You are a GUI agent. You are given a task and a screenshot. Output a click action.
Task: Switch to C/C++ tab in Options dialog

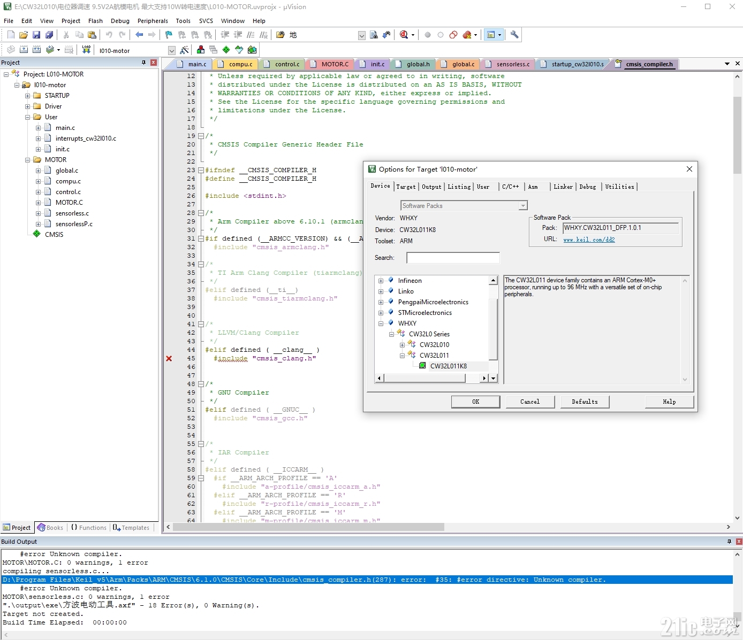point(510,187)
